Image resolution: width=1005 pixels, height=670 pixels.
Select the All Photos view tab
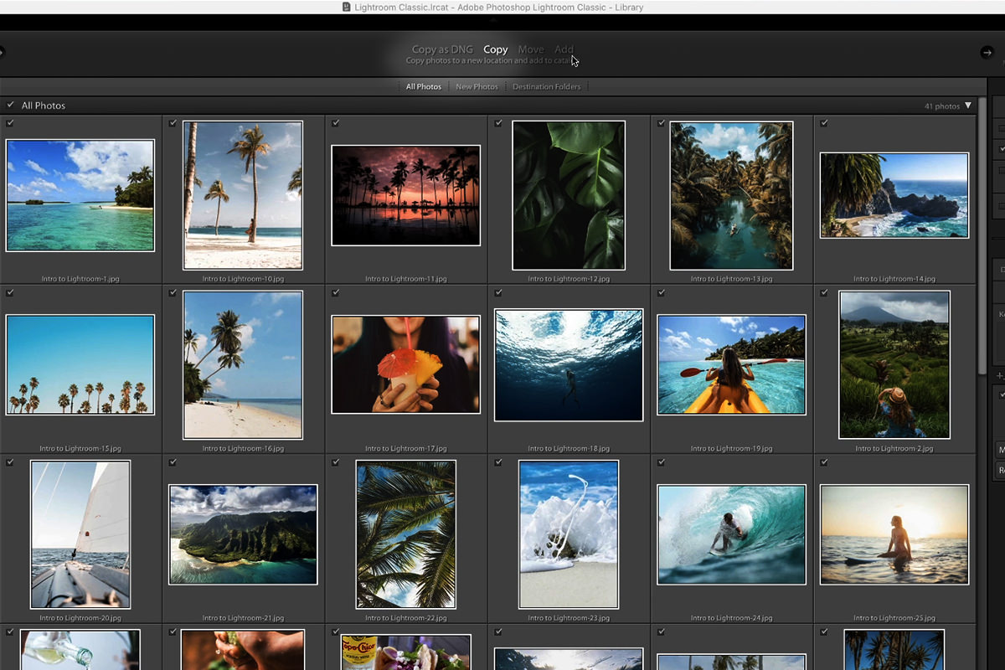tap(423, 86)
